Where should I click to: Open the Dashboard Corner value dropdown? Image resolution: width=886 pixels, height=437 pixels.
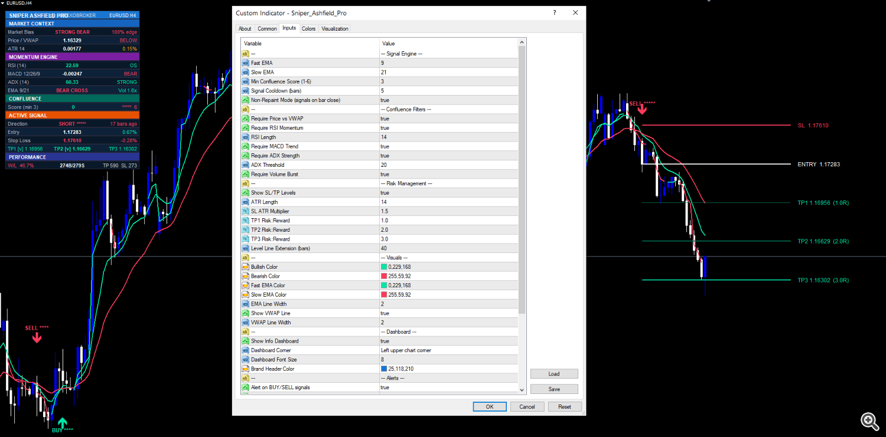pyautogui.click(x=448, y=350)
